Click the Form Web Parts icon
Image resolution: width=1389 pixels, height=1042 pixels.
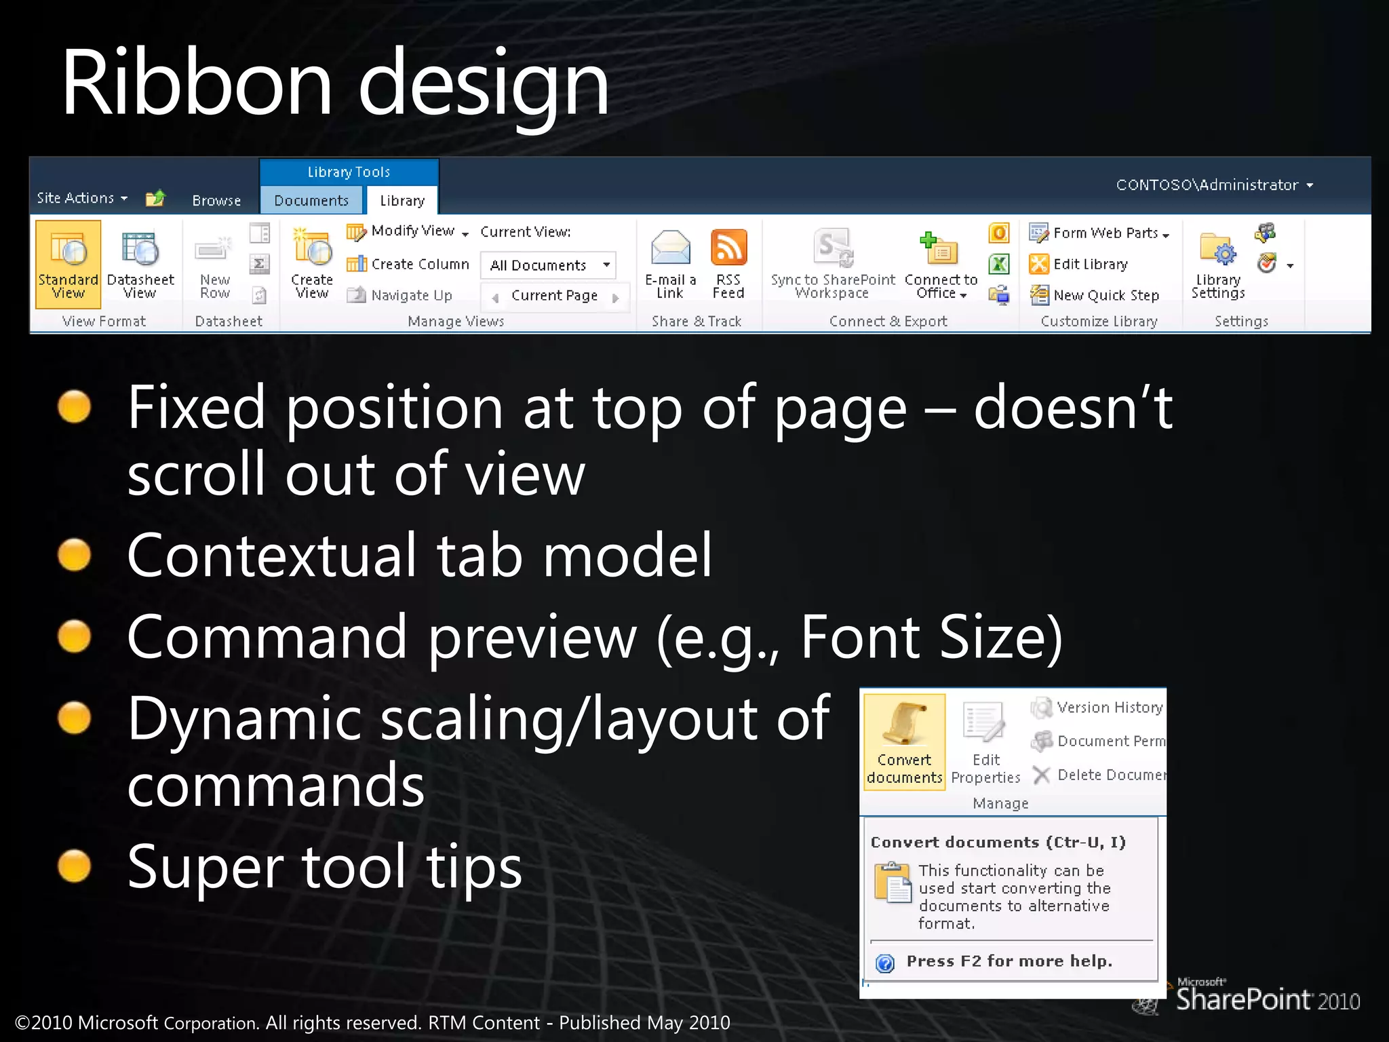[x=1039, y=233]
